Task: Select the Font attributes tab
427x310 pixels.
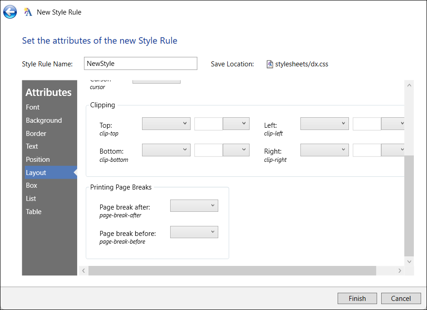Action: click(33, 107)
